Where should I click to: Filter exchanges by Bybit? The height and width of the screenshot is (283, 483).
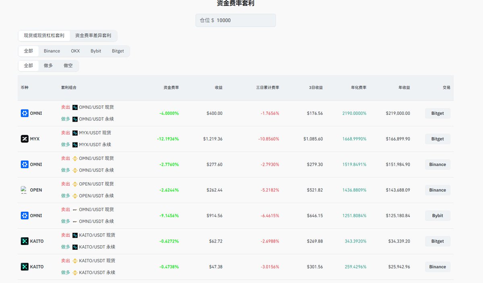click(96, 51)
